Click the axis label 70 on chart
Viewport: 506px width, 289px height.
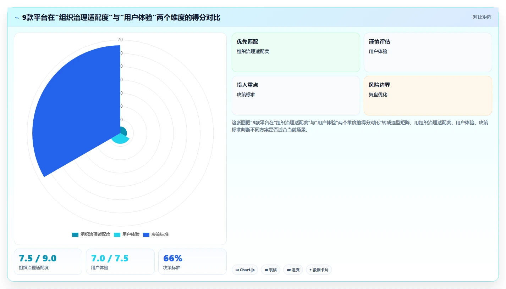point(120,40)
